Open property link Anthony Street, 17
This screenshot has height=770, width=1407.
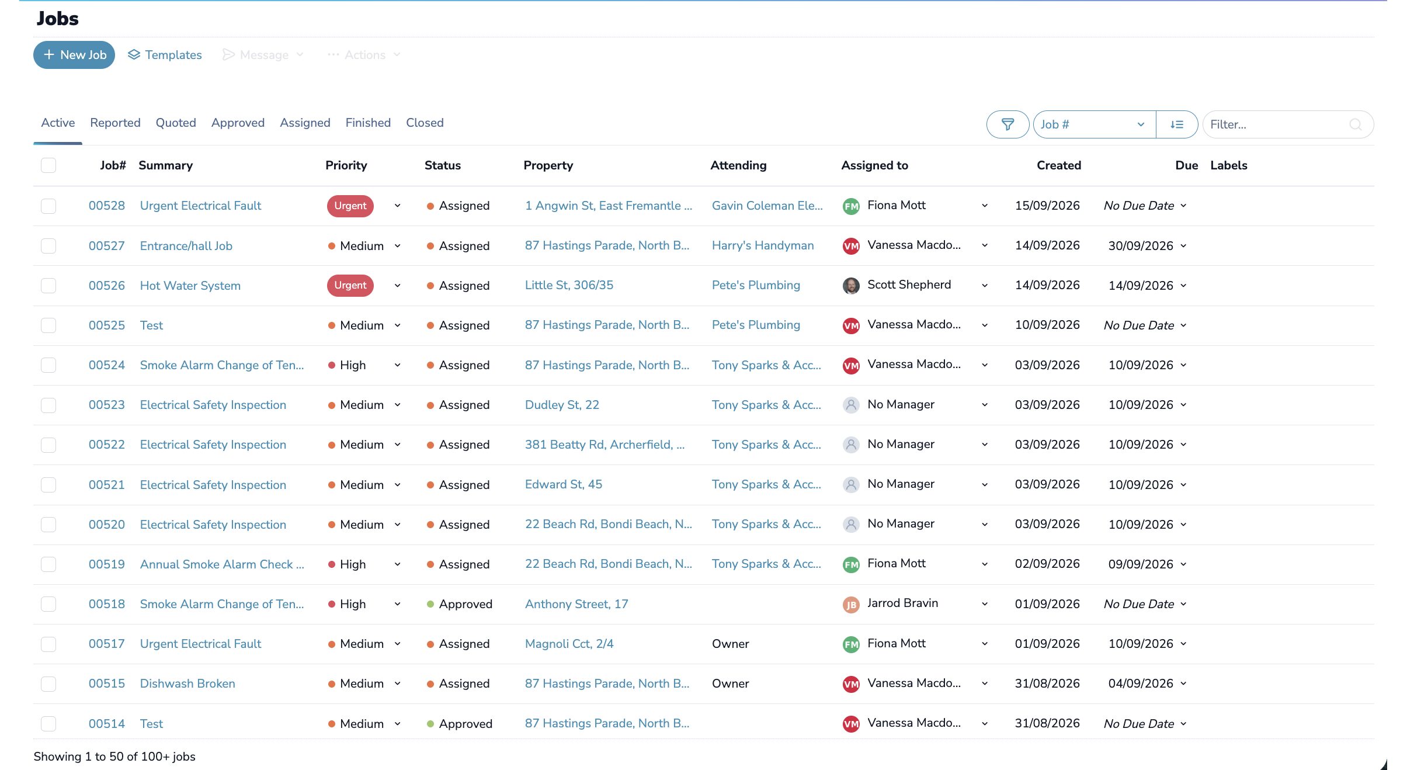click(x=576, y=604)
